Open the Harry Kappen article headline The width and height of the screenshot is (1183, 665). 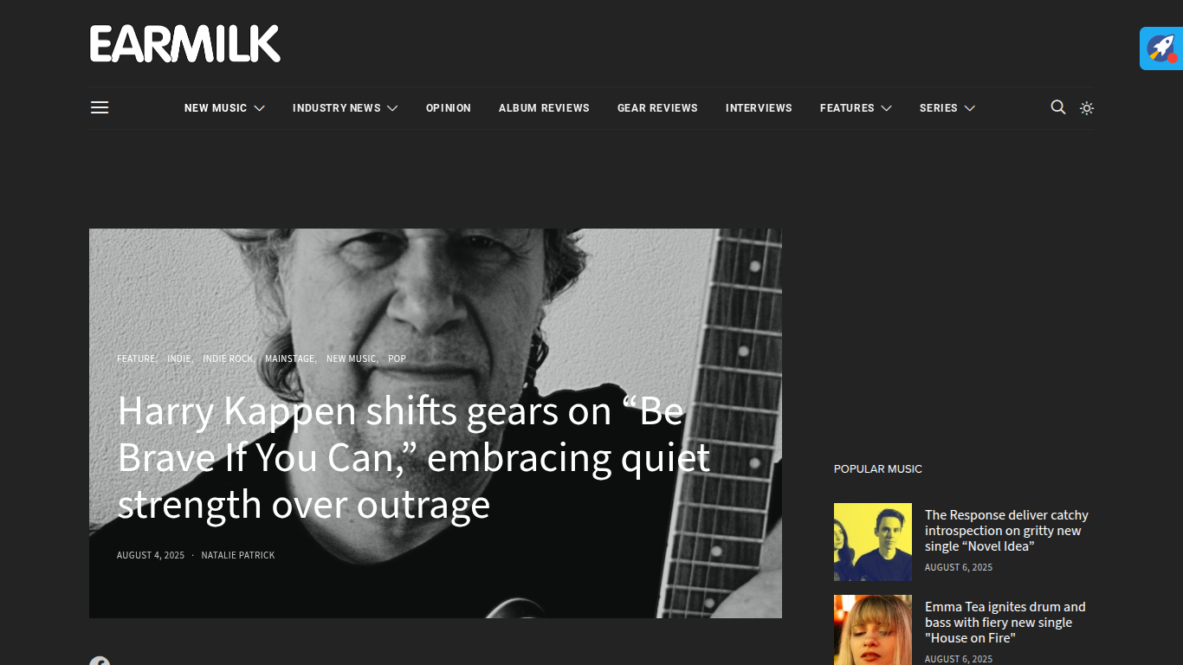point(414,457)
